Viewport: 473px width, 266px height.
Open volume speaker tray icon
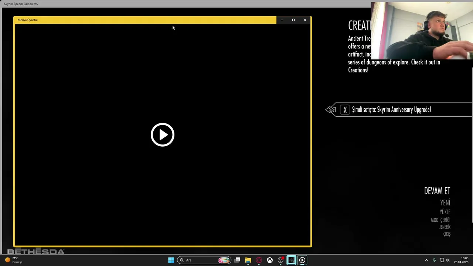(x=448, y=260)
